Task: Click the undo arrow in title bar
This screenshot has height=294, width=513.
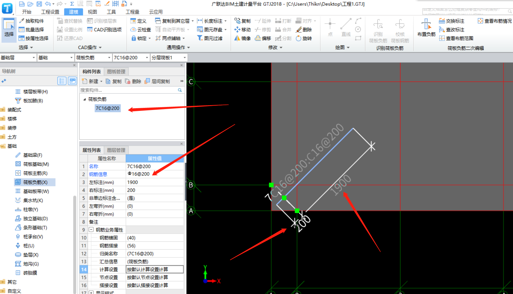Action: click(48, 4)
